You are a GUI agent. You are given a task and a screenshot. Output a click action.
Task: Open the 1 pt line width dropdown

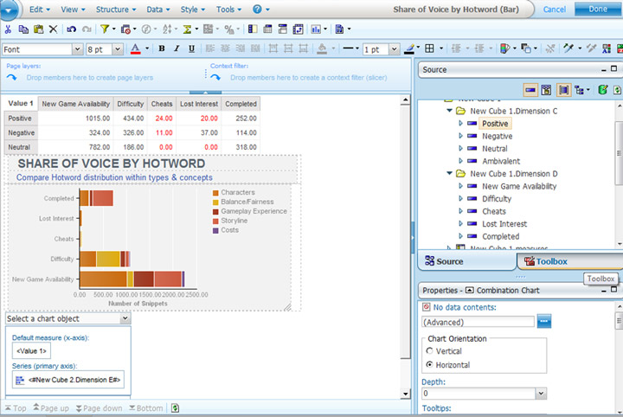394,49
